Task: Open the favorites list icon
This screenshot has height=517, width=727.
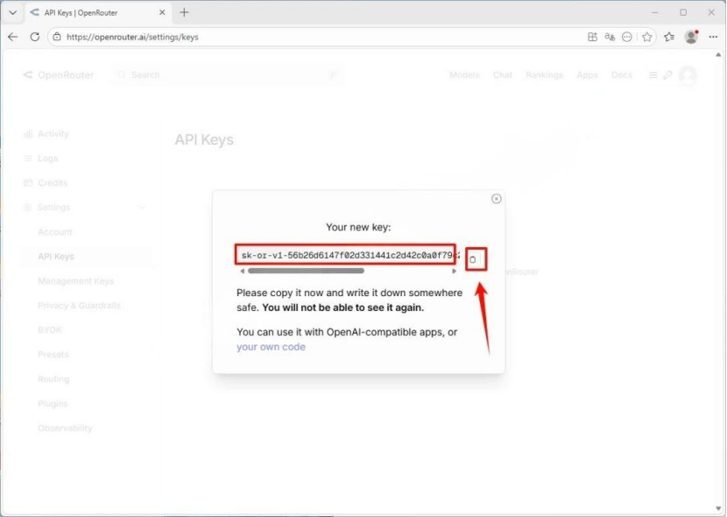Action: [669, 37]
